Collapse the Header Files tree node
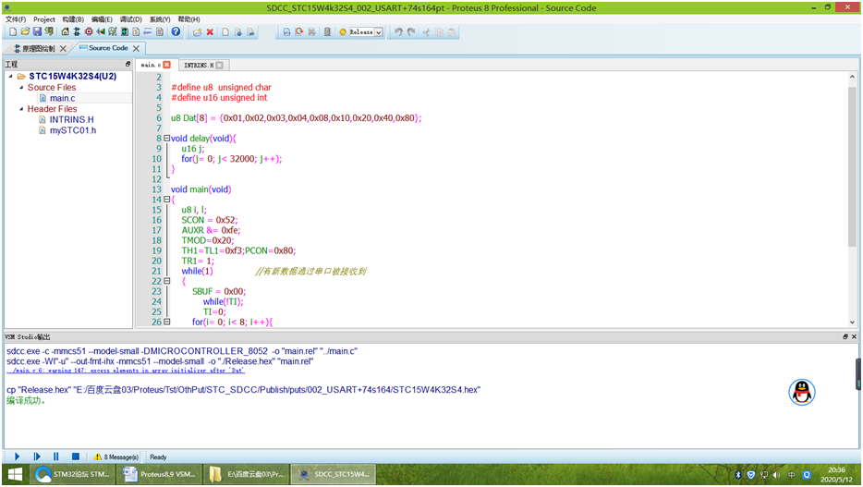The width and height of the screenshot is (863, 487). 21,109
